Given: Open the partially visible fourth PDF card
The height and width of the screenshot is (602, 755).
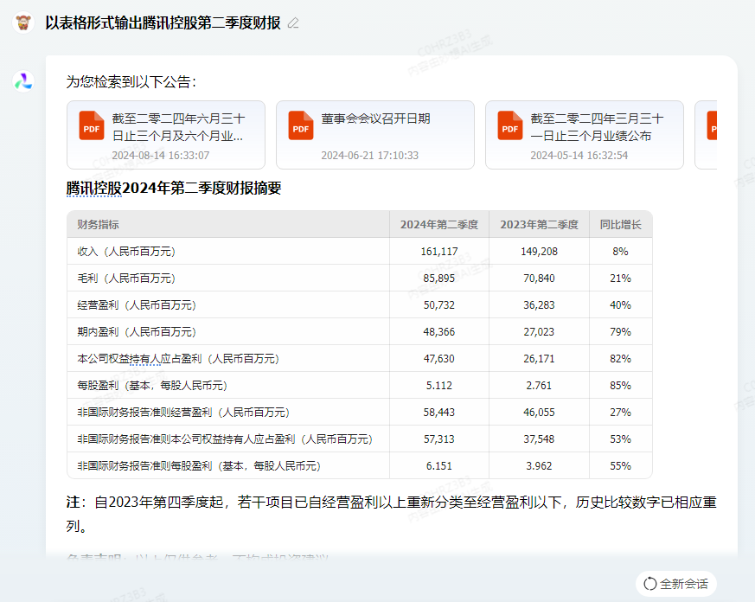Looking at the screenshot, I should click(706, 135).
